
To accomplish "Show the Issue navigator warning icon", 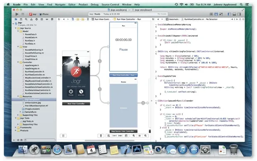I will [x=32, y=19].
